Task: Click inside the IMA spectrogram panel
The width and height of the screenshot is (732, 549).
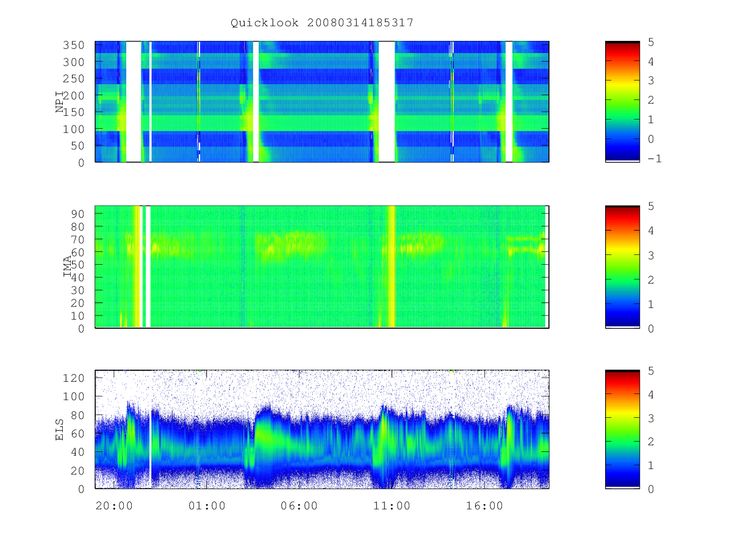Action: tap(322, 267)
